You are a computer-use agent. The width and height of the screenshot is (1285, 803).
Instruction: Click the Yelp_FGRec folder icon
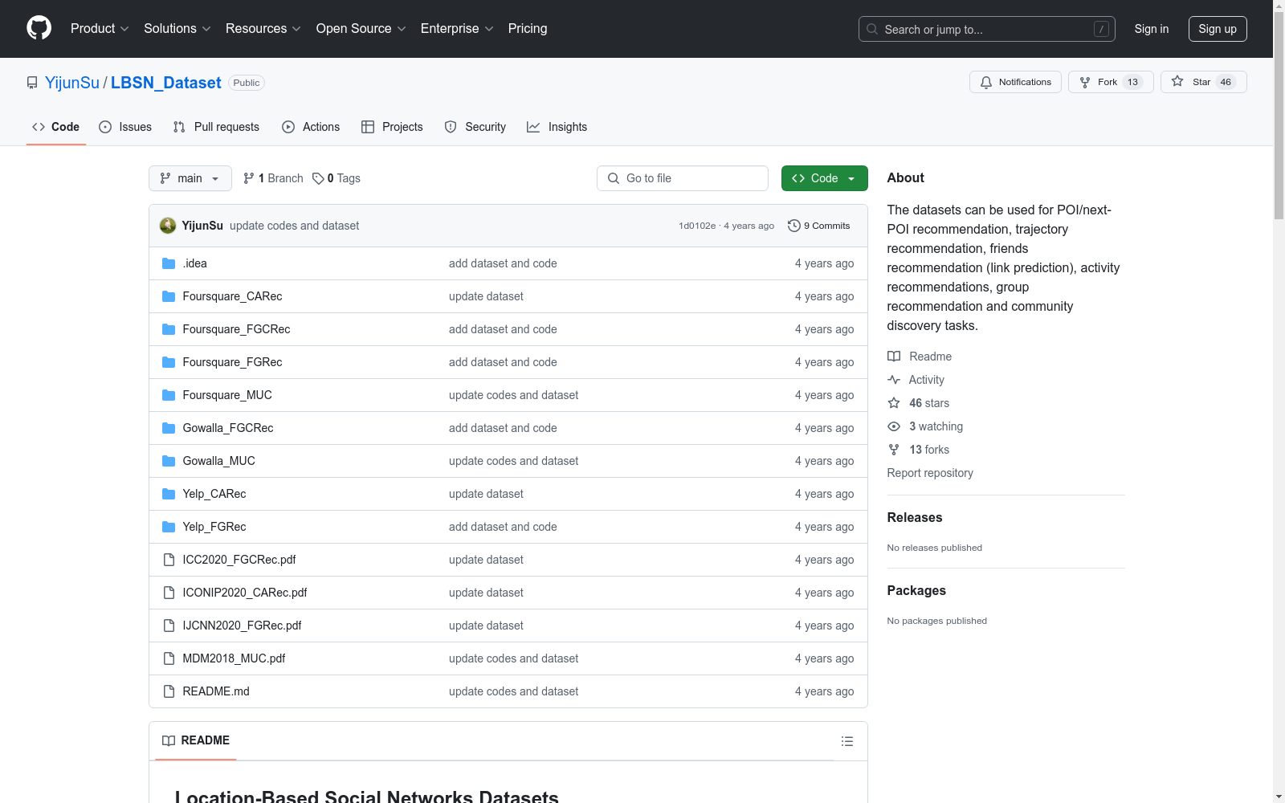[x=169, y=527]
